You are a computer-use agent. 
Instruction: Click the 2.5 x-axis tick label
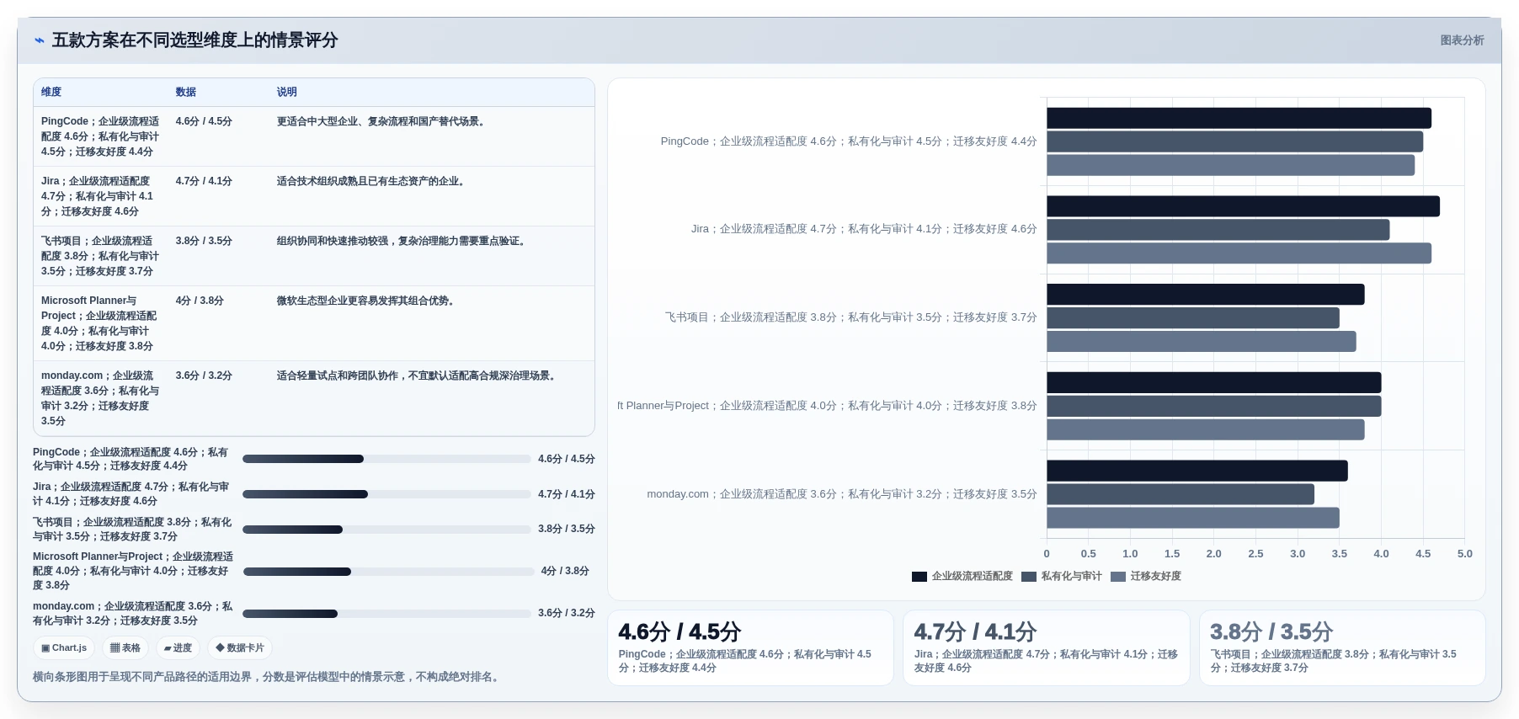1255,554
